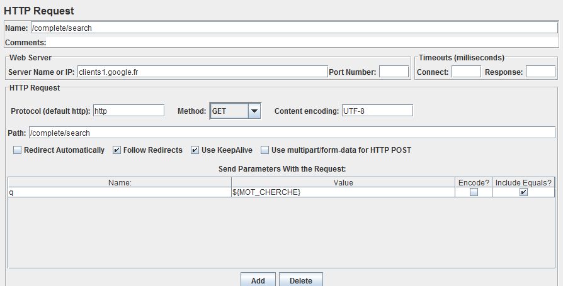Select the parameter name cell q
563x286 pixels.
119,192
